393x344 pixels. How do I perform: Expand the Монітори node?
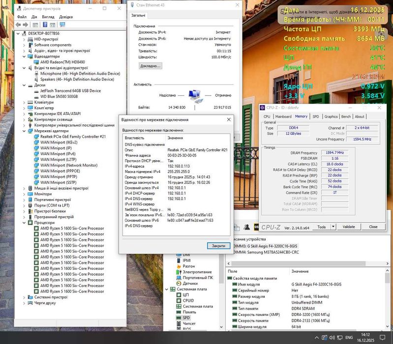24,194
